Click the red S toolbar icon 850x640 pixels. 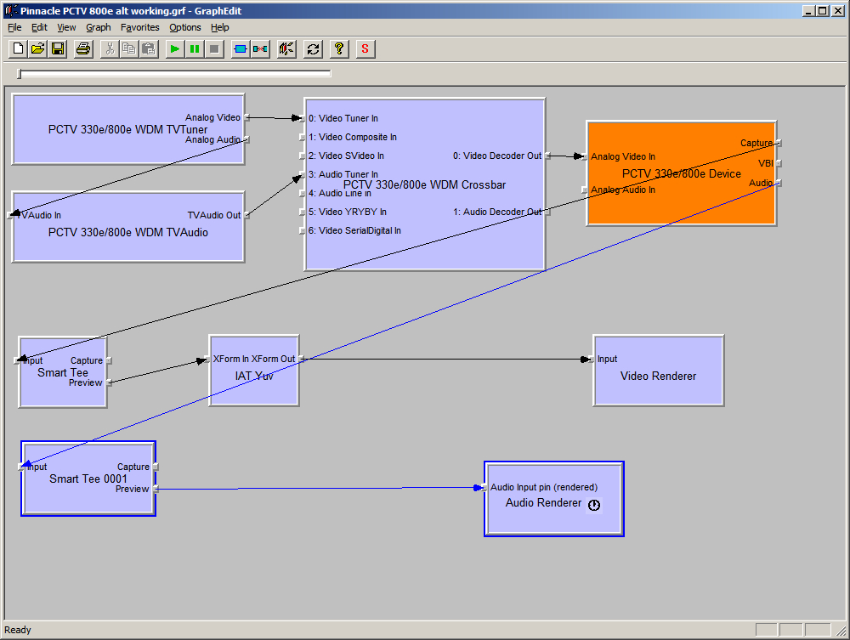[365, 48]
